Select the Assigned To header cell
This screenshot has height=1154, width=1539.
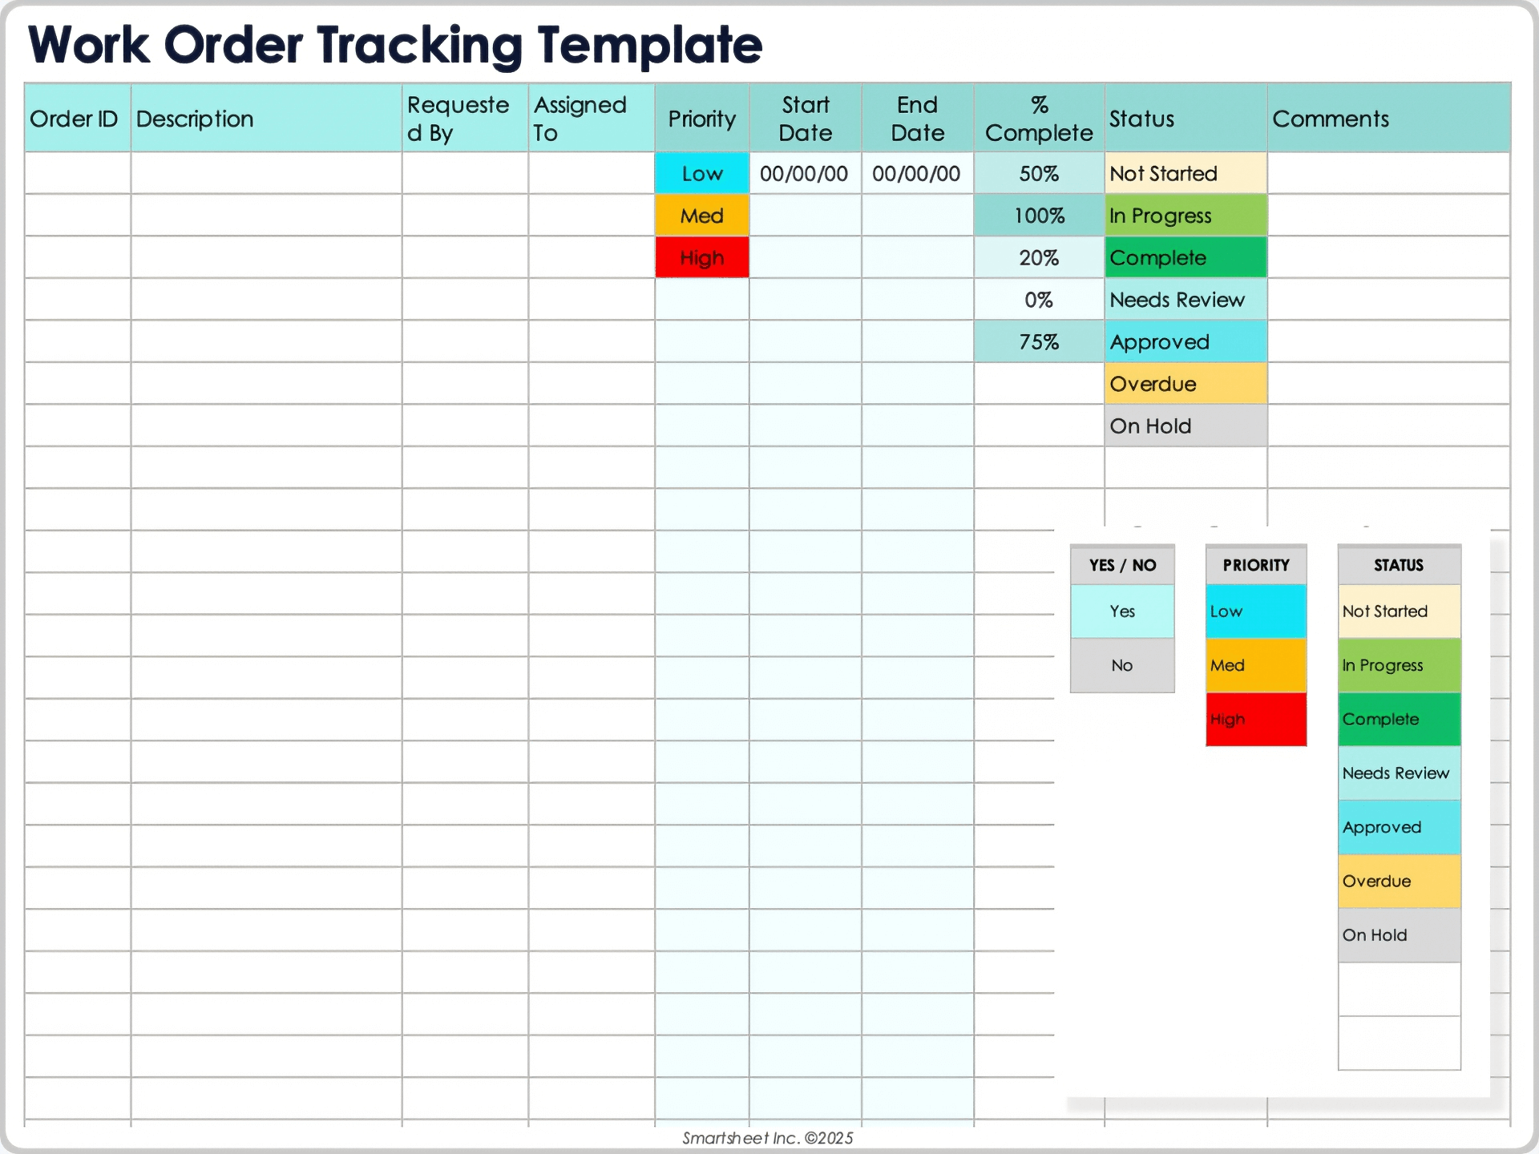(592, 119)
